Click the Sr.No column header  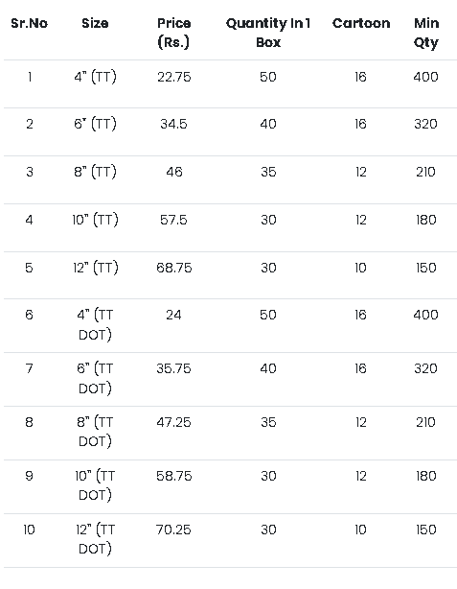30,23
